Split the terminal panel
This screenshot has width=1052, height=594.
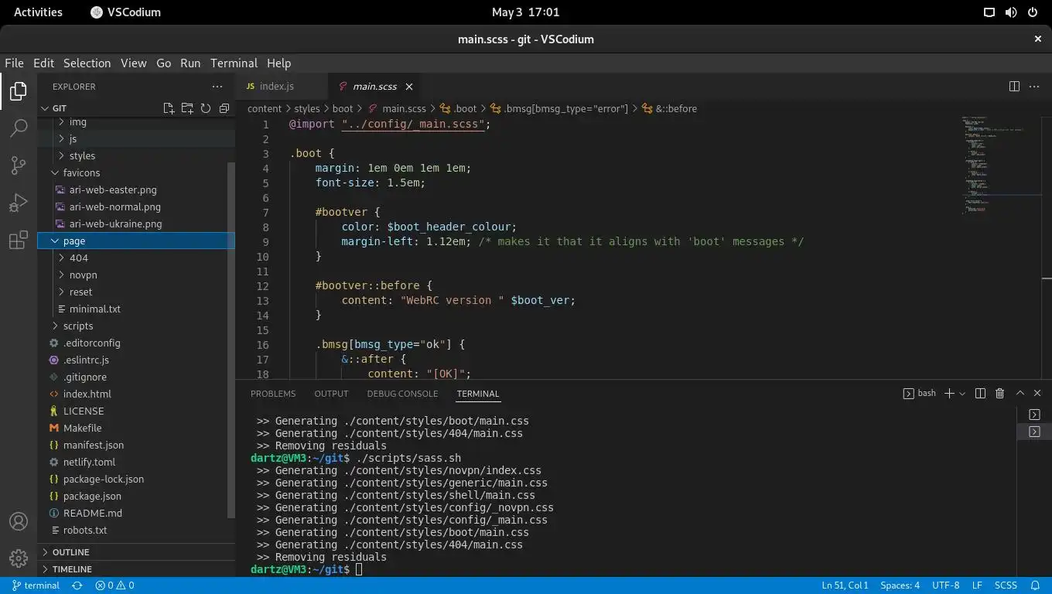[x=980, y=394]
